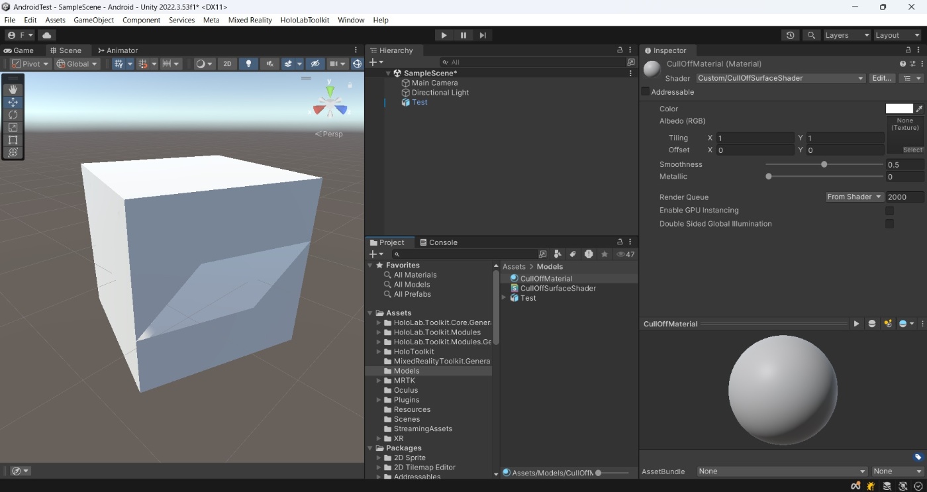The height and width of the screenshot is (492, 927).
Task: Click the Project search by import log icon
Action: tap(589, 254)
